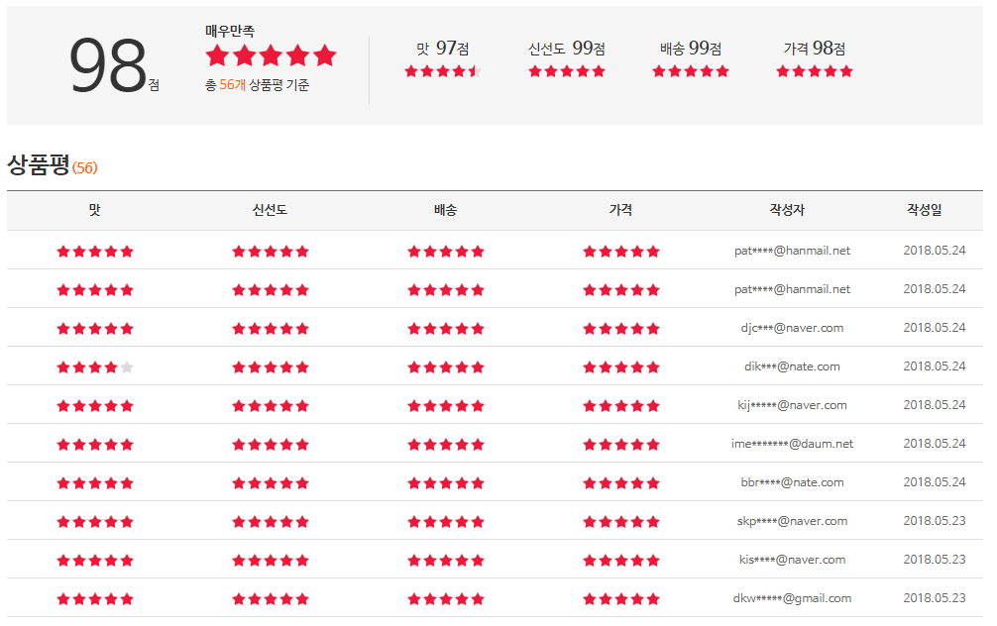997x626 pixels.
Task: Click the stars under 배송 99점
Action: pyautogui.click(x=690, y=71)
